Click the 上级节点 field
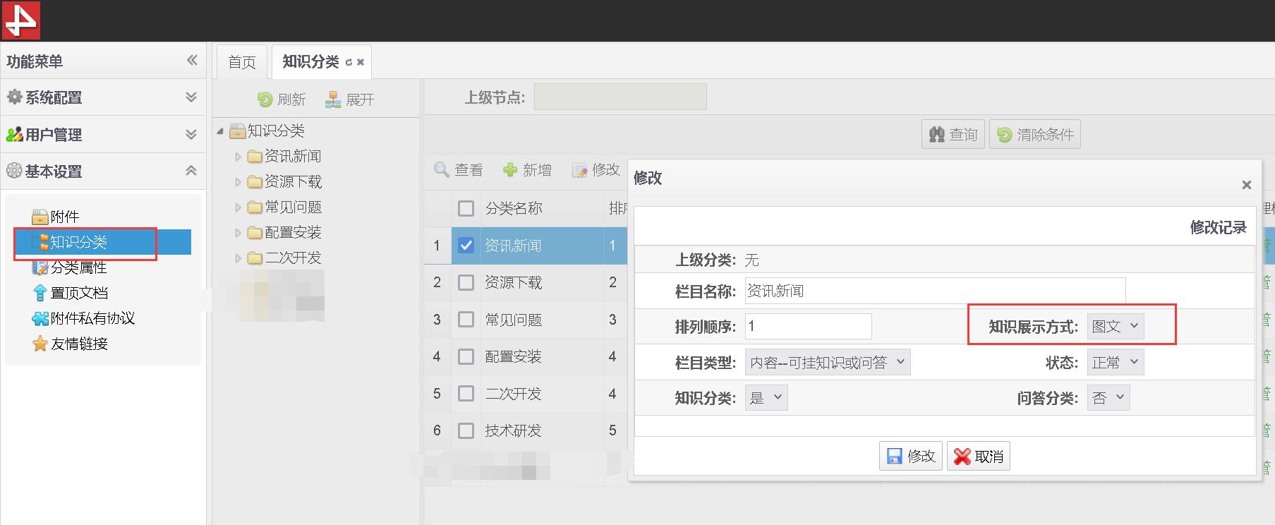This screenshot has width=1275, height=525. (620, 97)
